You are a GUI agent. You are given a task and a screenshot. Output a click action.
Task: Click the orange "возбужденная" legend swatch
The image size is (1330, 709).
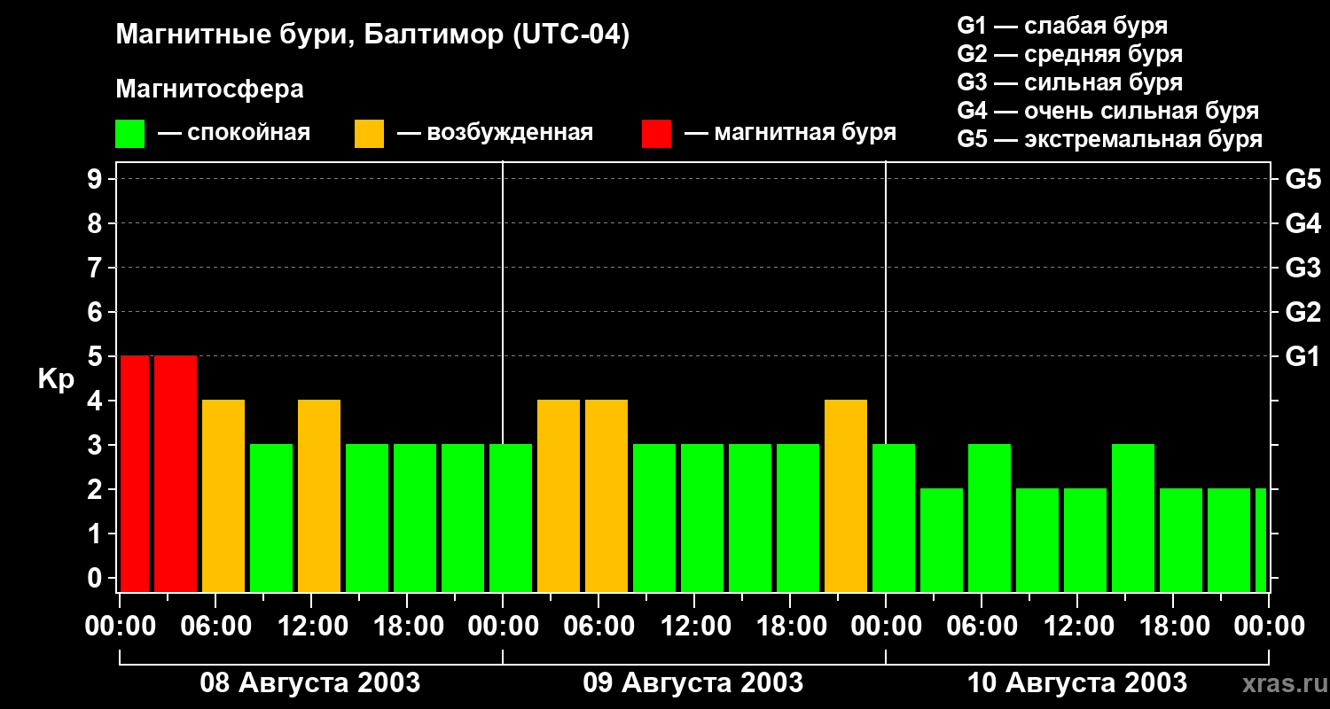coord(369,134)
